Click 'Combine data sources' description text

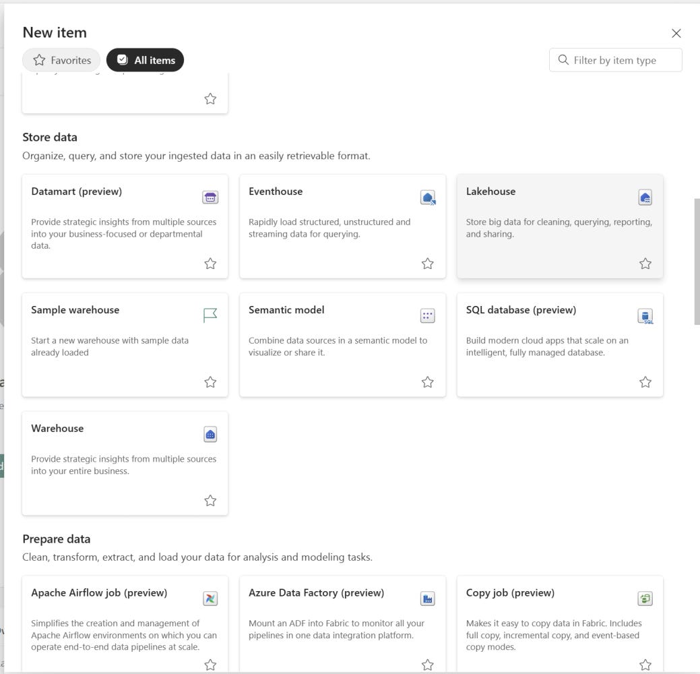(338, 346)
